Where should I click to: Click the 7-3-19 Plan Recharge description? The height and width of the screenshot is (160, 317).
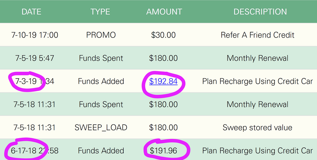[x=258, y=81]
